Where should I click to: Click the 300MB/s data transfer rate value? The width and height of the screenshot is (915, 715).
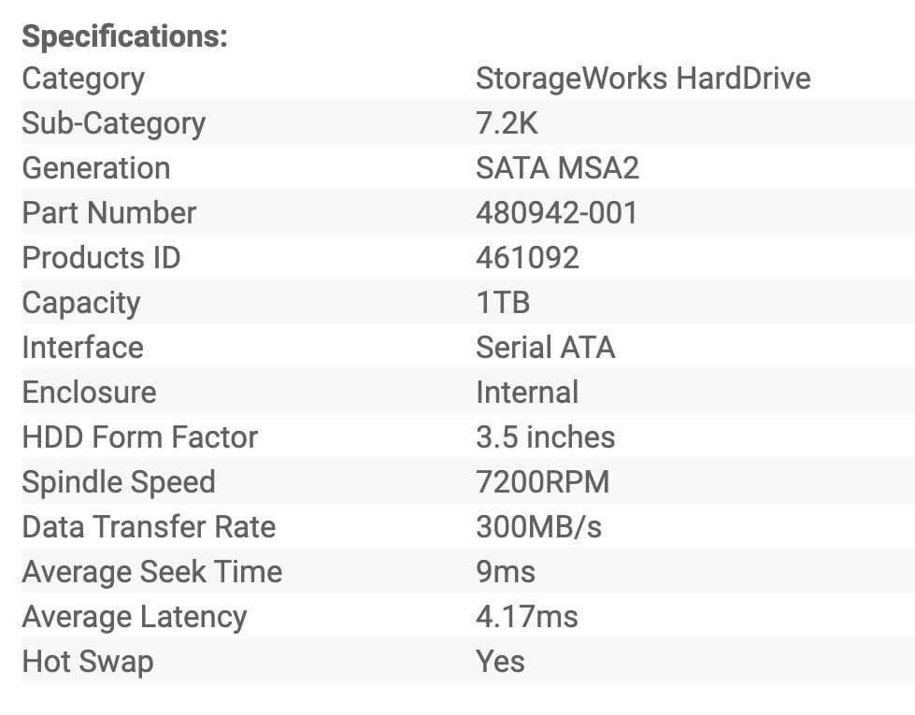[538, 527]
